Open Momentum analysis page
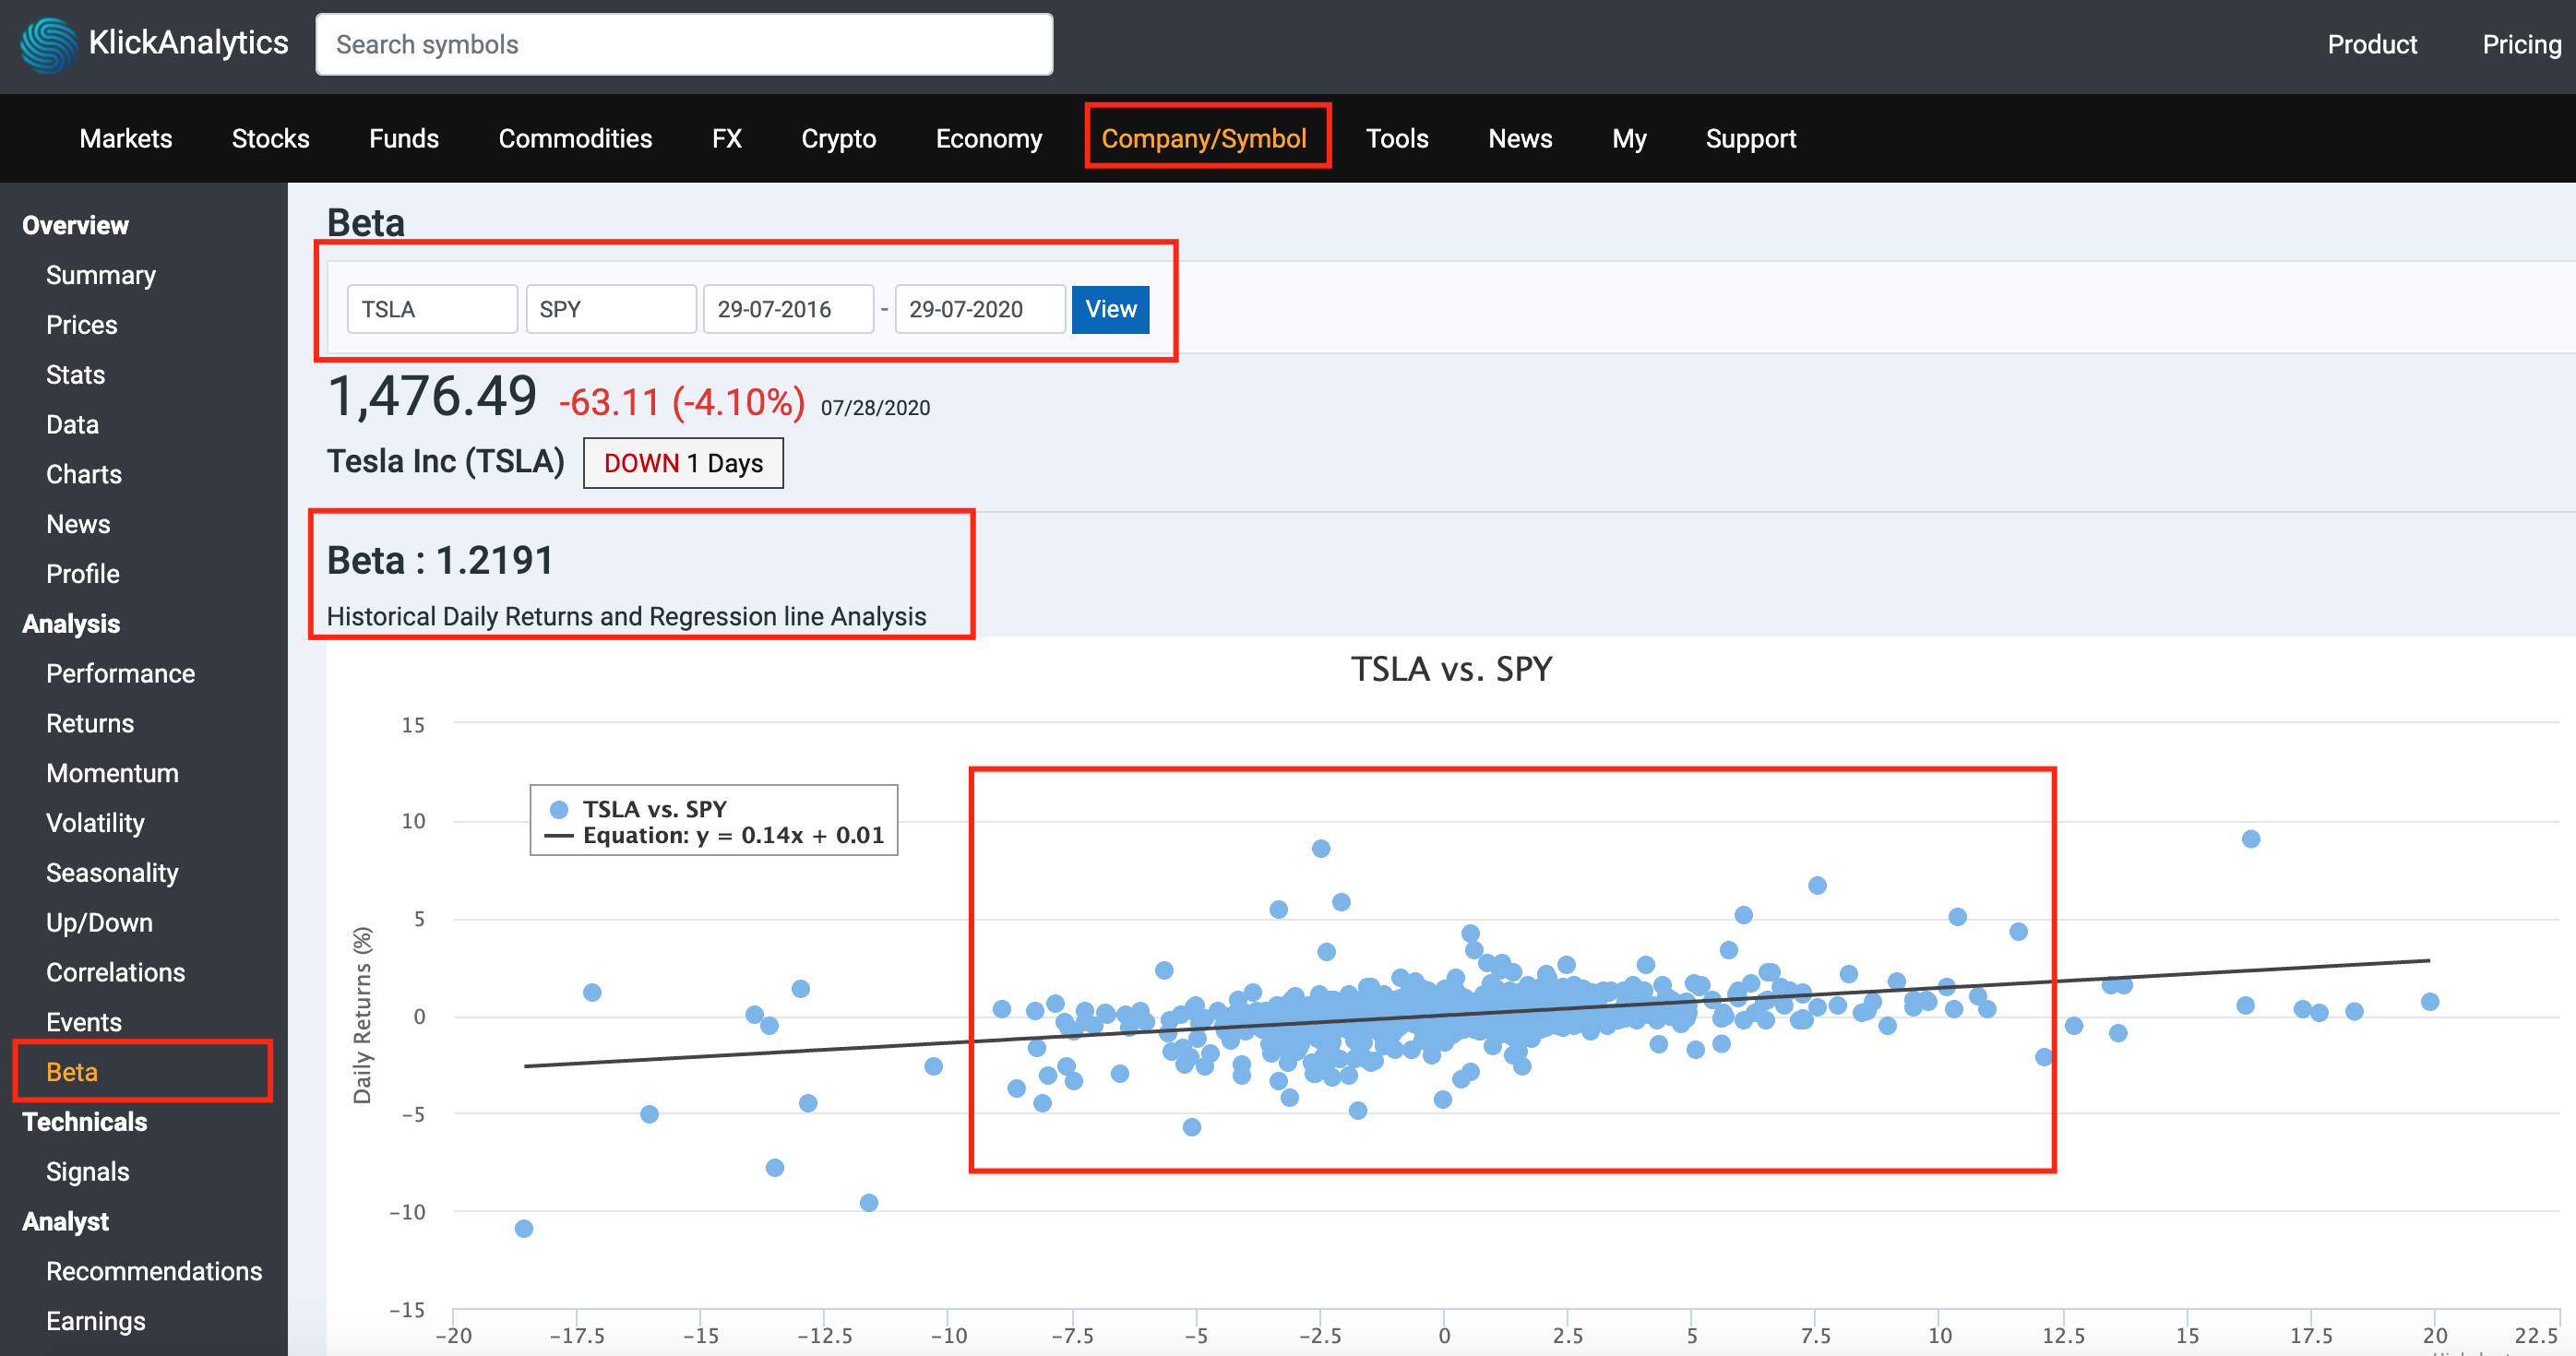The image size is (2576, 1356). 112,773
